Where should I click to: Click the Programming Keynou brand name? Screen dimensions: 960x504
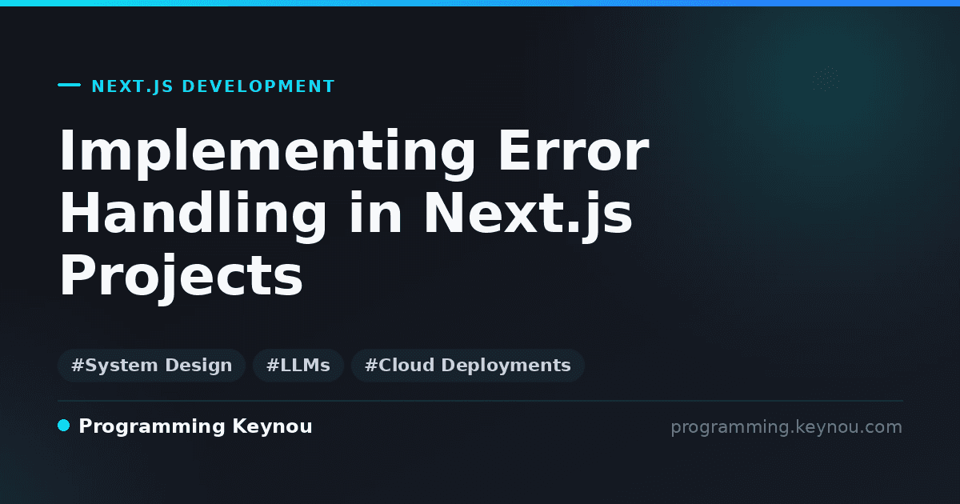pyautogui.click(x=195, y=426)
